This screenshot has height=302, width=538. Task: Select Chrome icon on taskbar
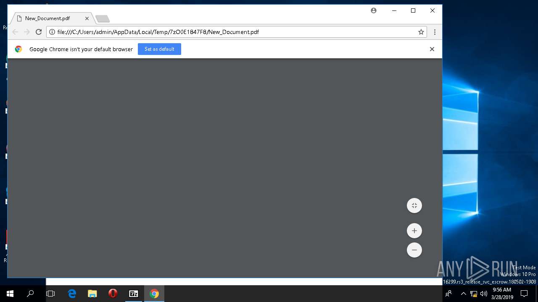154,294
